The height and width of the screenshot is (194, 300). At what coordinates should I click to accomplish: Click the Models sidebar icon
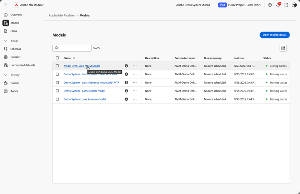[x=6, y=23]
